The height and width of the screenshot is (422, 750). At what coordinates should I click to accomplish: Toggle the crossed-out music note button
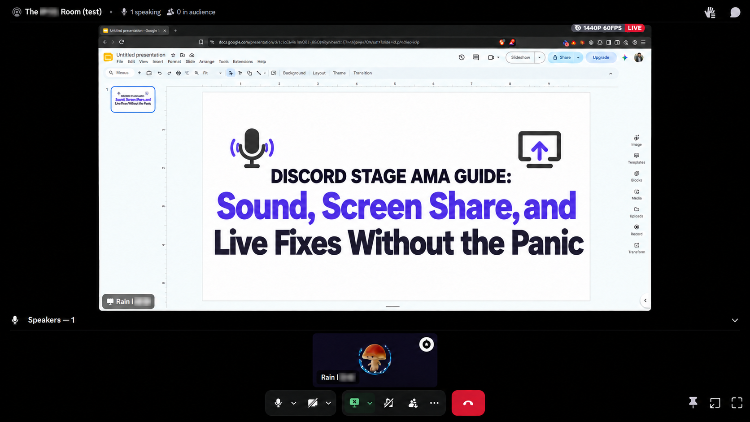pos(388,403)
